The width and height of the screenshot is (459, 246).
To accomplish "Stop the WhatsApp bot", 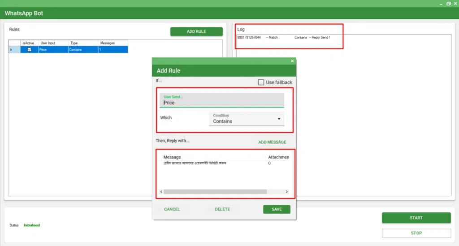I will pyautogui.click(x=416, y=233).
